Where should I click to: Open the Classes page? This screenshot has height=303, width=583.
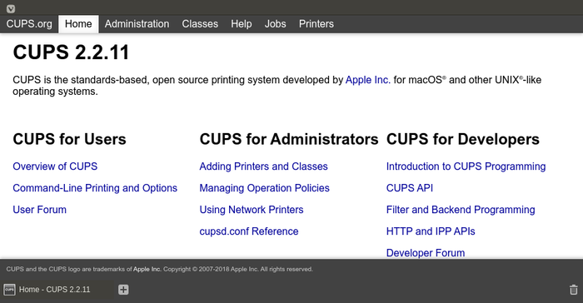pyautogui.click(x=200, y=24)
